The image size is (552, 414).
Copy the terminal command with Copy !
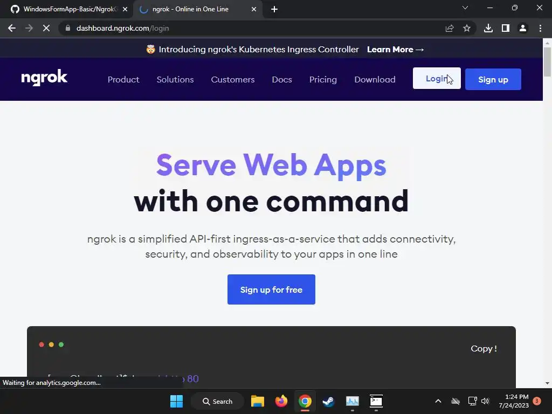point(484,349)
